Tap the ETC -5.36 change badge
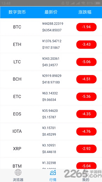This screenshot has height=182, width=102. (x=86, y=97)
